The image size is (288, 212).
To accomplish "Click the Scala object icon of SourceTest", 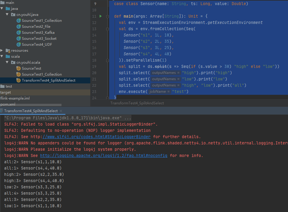I will point(18,68).
